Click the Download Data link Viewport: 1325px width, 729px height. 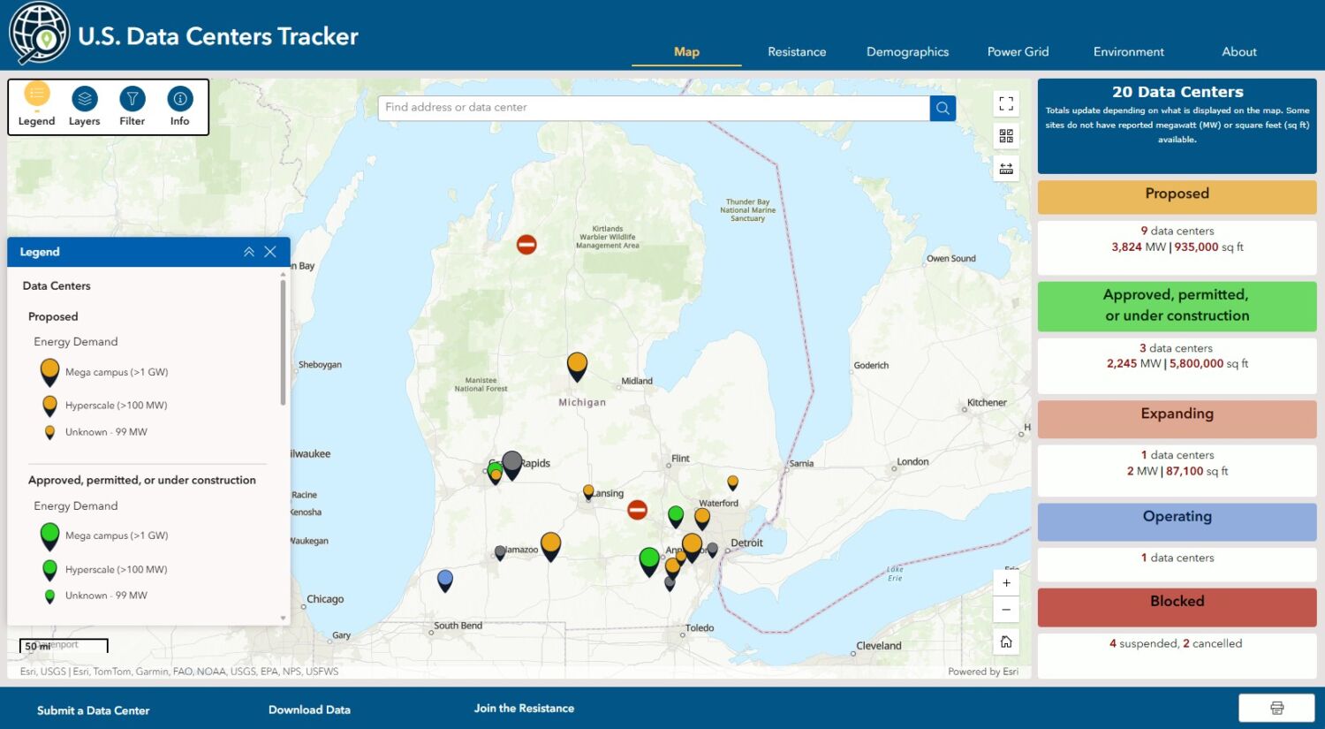click(x=309, y=710)
